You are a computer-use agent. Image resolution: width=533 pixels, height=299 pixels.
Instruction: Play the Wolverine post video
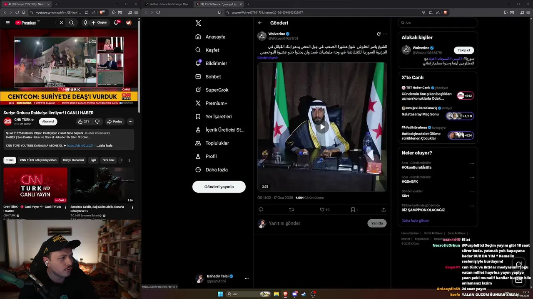(x=322, y=127)
